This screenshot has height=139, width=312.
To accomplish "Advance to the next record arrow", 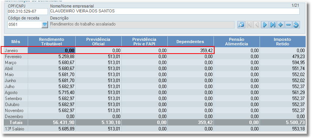I will coord(265,25).
